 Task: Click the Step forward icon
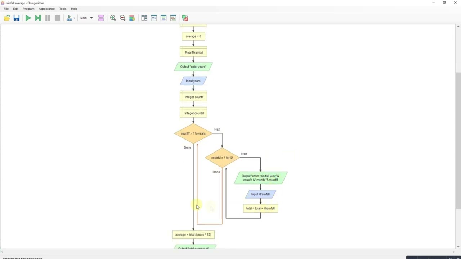pos(38,18)
